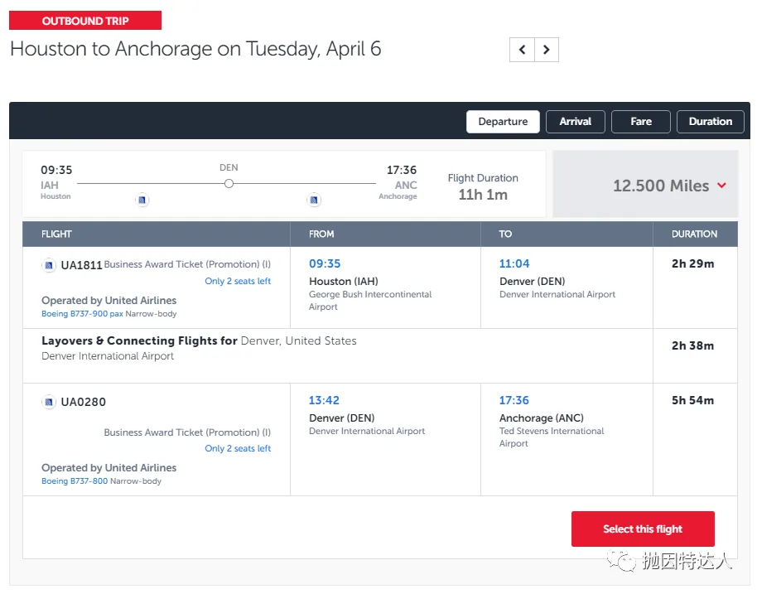Sort flights by Duration
Screen dimensions: 757x594
710,122
